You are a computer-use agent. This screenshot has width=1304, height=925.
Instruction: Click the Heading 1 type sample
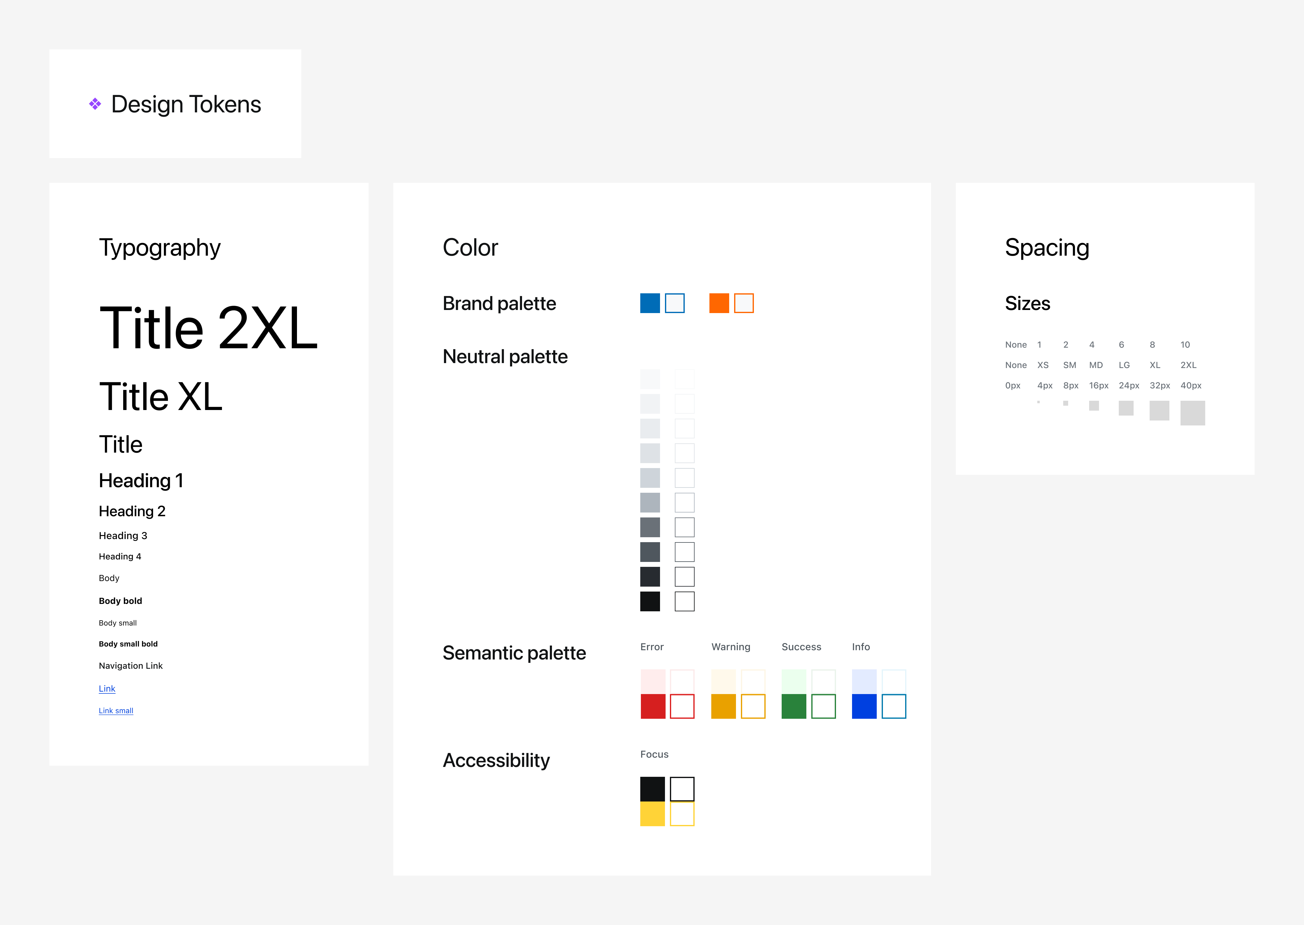pos(141,481)
